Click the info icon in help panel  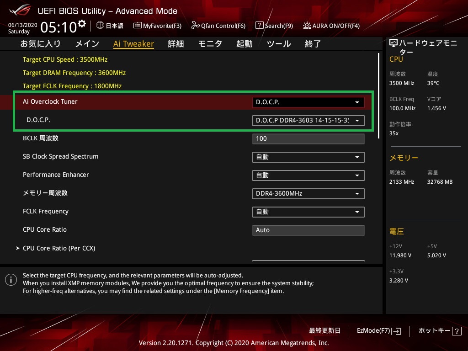tap(11, 280)
